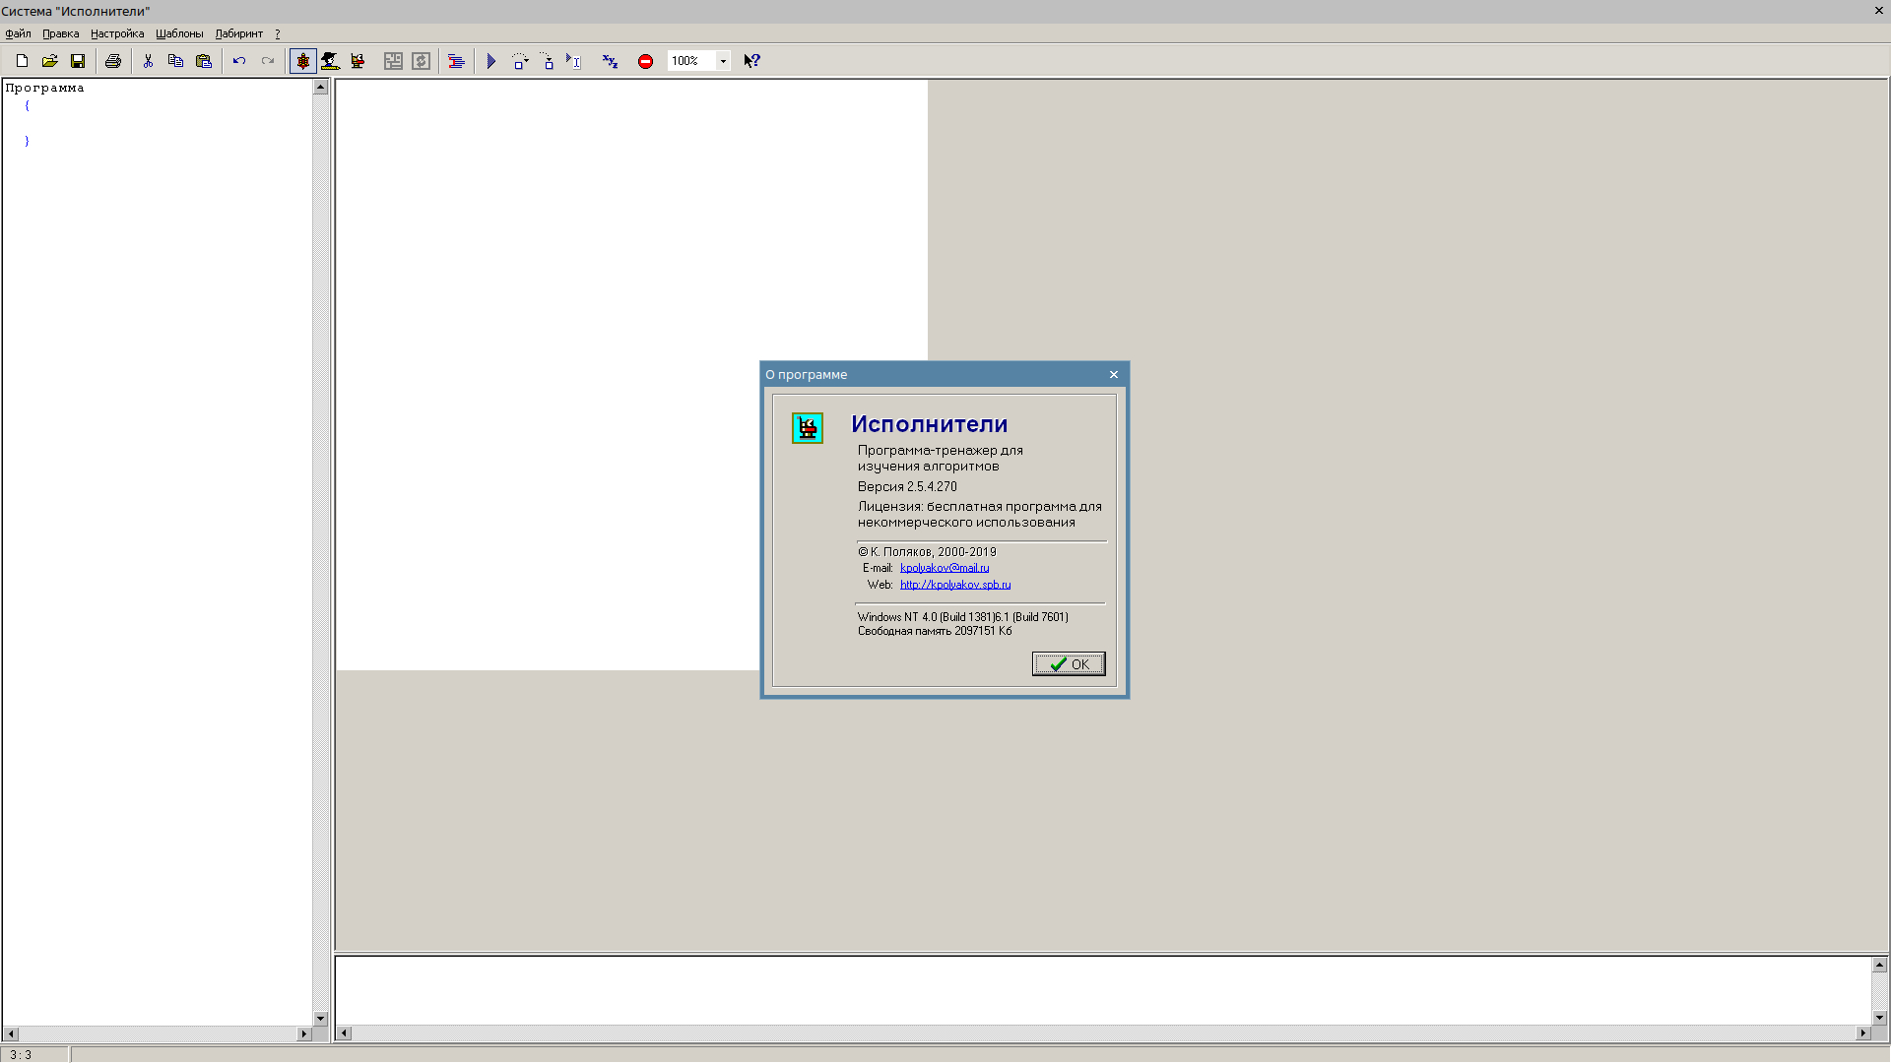Select the Turtle executor
The image size is (1891, 1063).
tap(302, 61)
